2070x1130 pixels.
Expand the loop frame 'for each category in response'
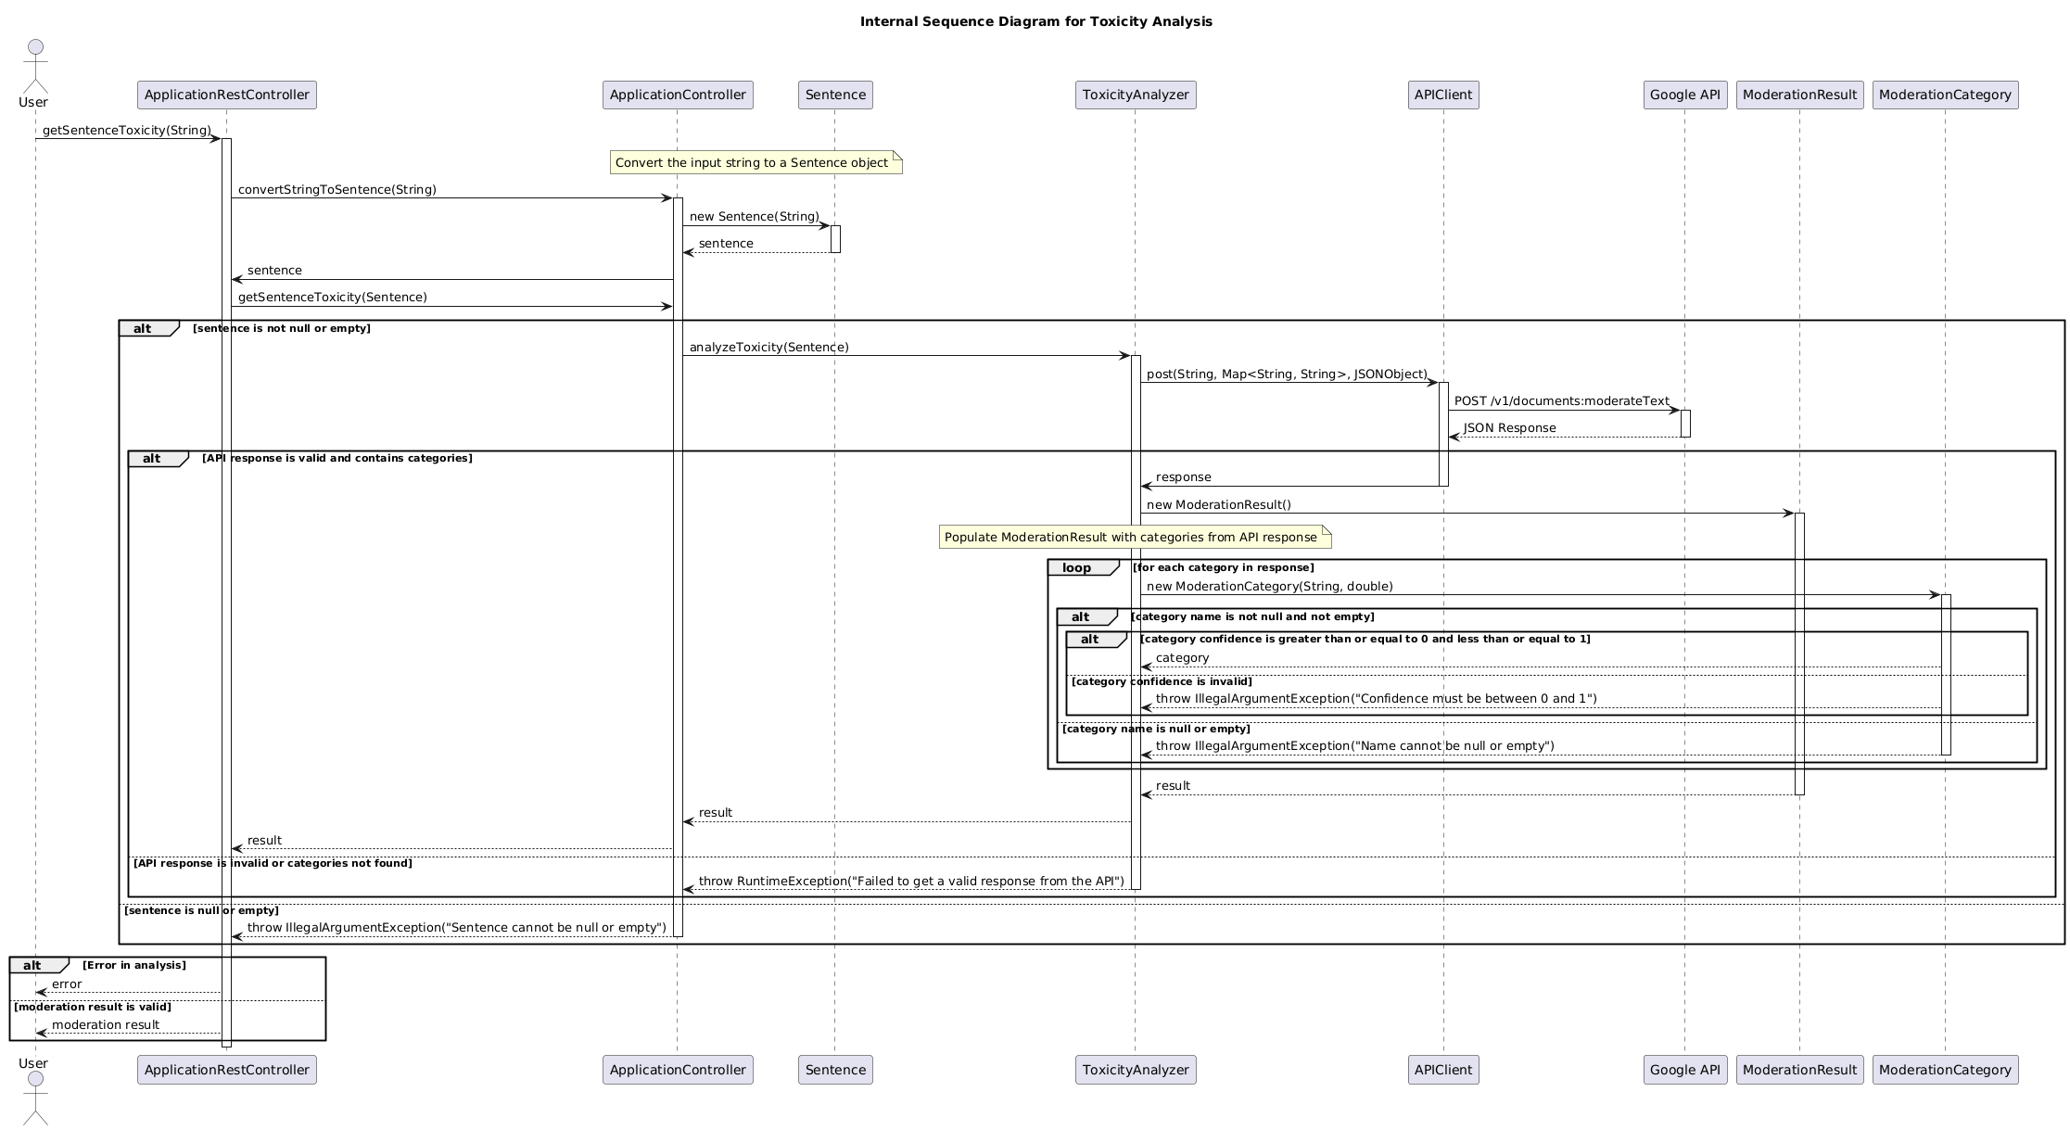pos(1078,567)
